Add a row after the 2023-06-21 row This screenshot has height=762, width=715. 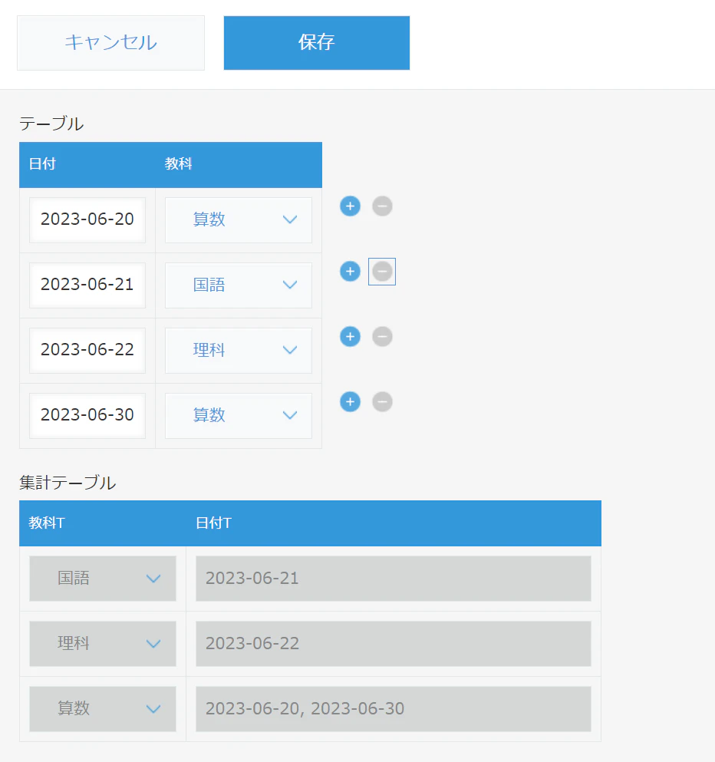pos(351,271)
